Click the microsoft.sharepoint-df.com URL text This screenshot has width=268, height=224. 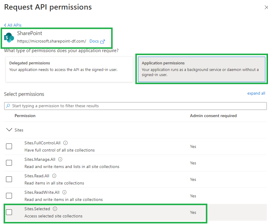click(52, 41)
